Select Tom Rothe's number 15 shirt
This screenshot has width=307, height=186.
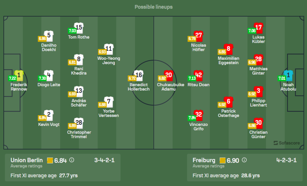click(79, 28)
